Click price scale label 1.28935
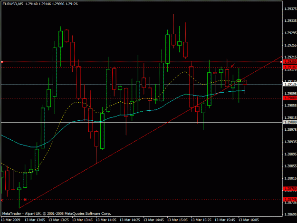 [x=290, y=142]
